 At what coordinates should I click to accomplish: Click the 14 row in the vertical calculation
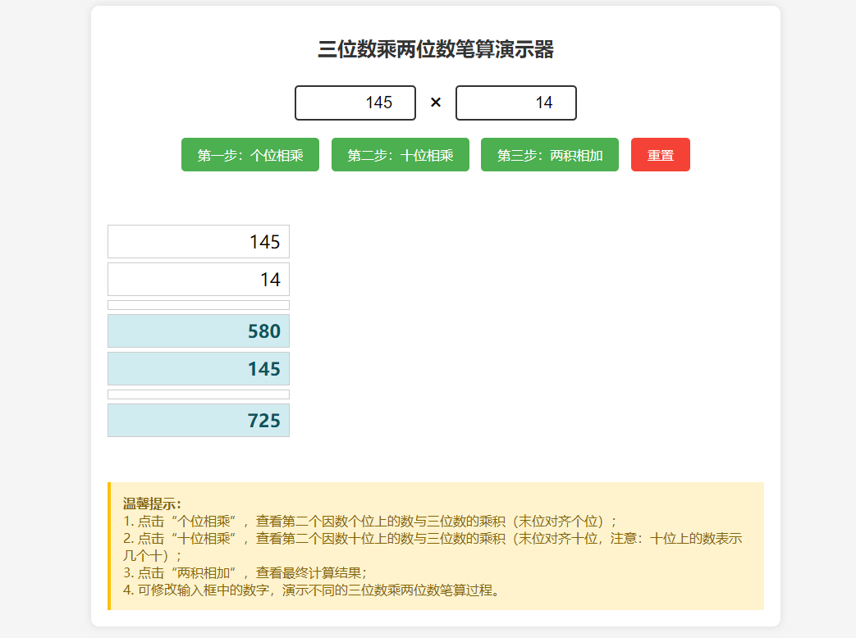pyautogui.click(x=198, y=279)
